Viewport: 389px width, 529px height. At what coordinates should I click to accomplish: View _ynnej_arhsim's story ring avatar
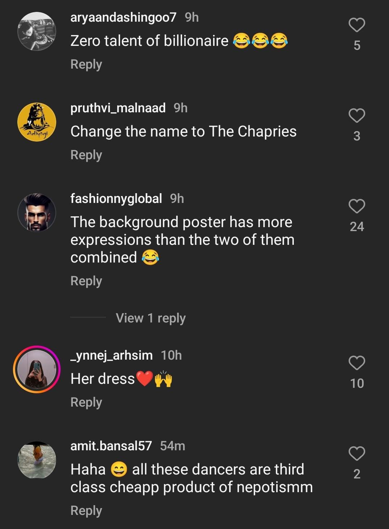click(37, 369)
